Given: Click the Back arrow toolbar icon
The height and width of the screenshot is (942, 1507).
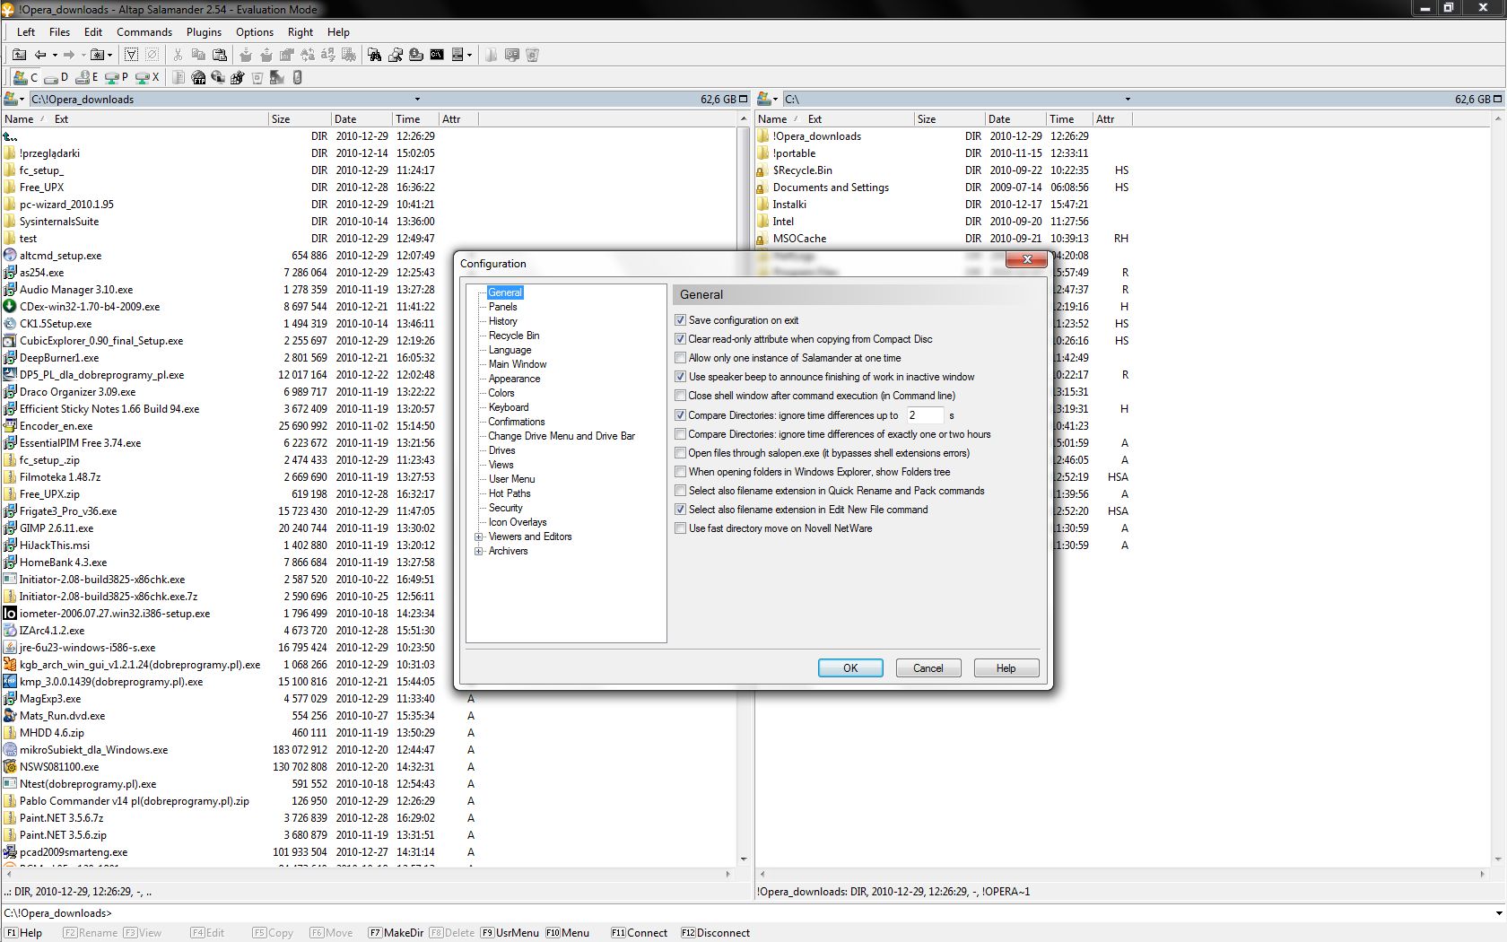Looking at the screenshot, I should (40, 55).
